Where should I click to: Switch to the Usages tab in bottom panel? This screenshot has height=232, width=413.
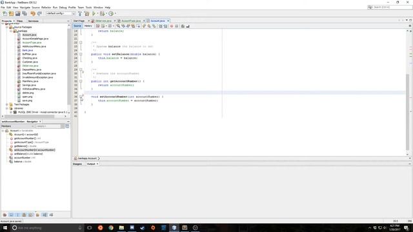tap(77, 164)
